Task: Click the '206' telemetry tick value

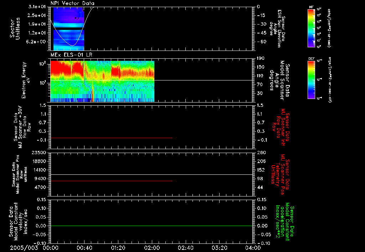Action: point(261,161)
